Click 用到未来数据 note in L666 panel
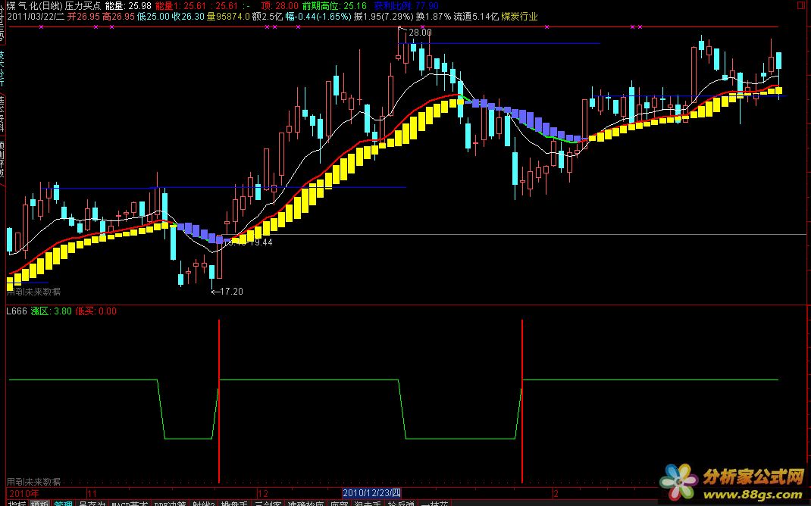The height and width of the screenshot is (506, 811). (x=33, y=482)
